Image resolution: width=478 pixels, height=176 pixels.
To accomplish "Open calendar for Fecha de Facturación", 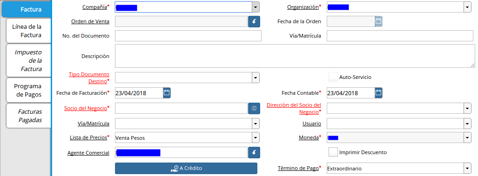I will pyautogui.click(x=167, y=93).
